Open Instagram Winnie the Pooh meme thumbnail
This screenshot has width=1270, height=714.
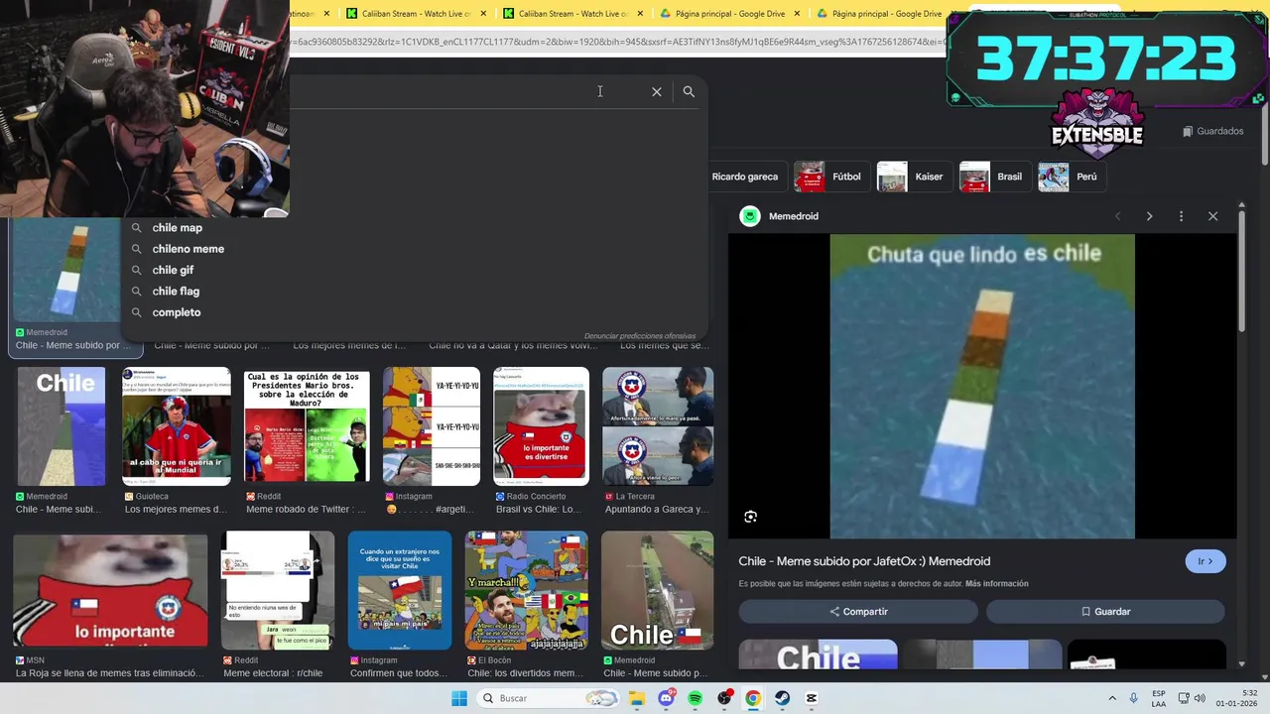click(432, 426)
